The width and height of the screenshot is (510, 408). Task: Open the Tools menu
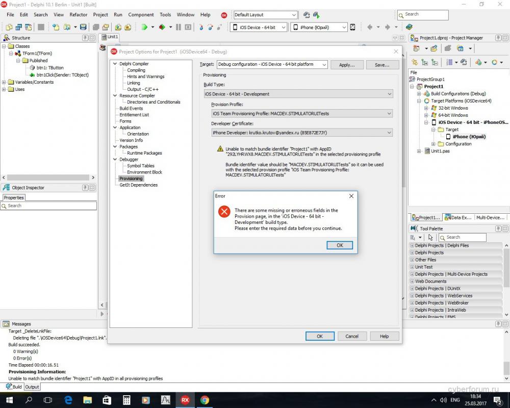tap(165, 15)
